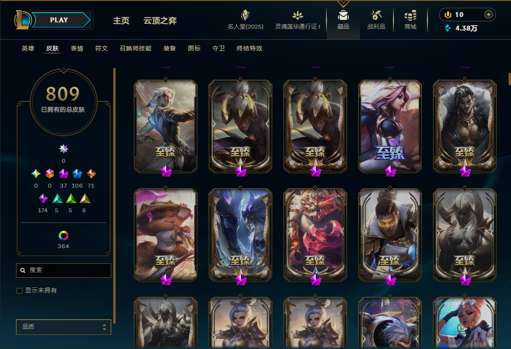Enable the 显示未拥有 checkbox

click(19, 290)
